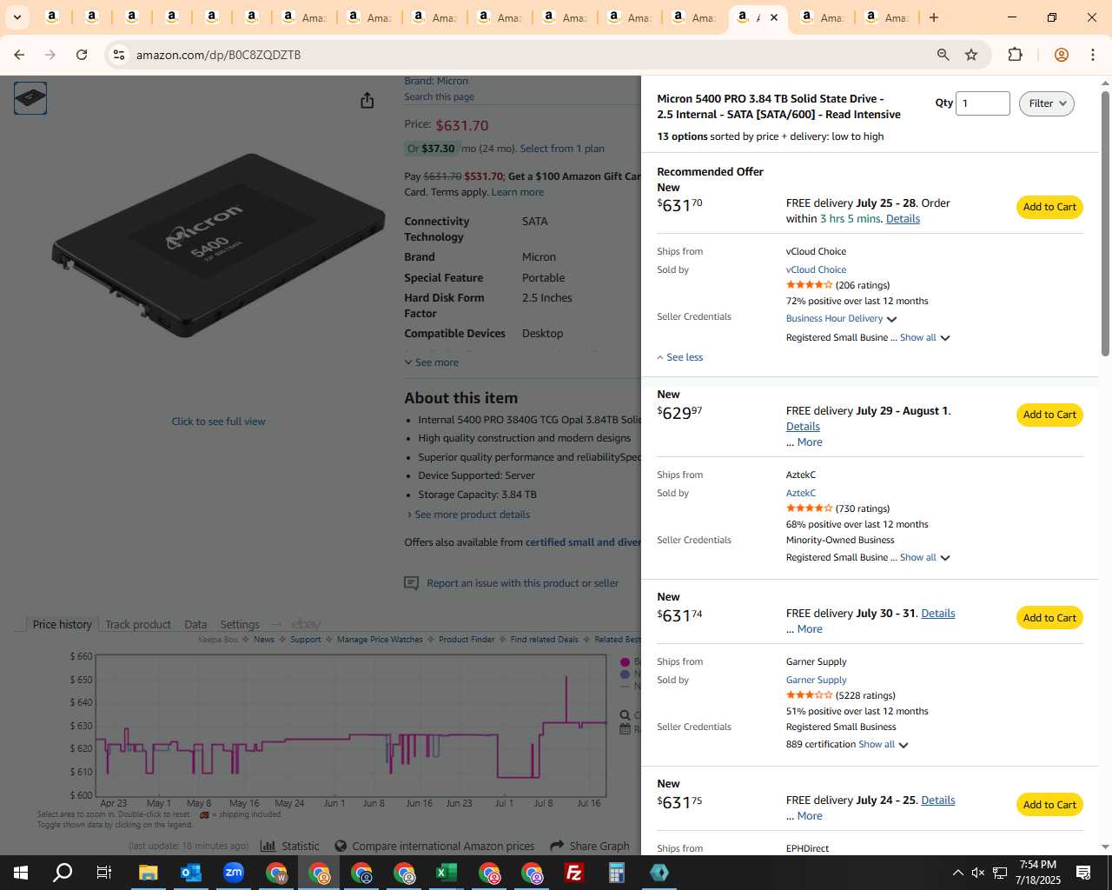Open Details link for July 24 - 25 delivery
Viewport: 1112px width, 890px height.
937,800
